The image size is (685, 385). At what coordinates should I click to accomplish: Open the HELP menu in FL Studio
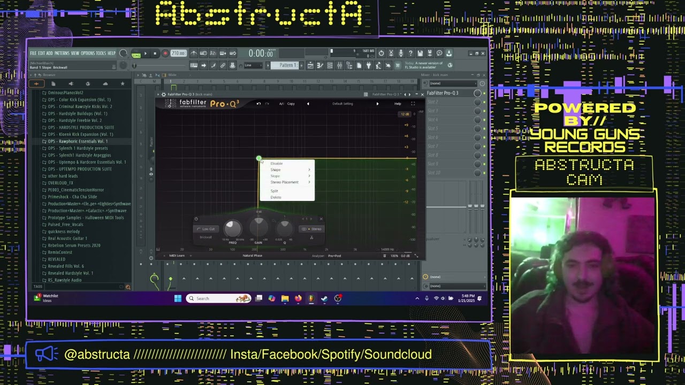point(111,53)
